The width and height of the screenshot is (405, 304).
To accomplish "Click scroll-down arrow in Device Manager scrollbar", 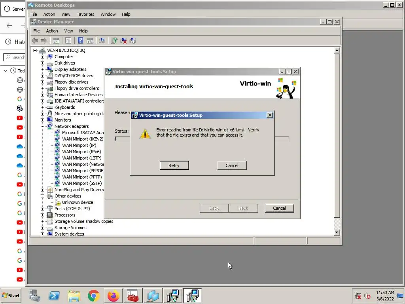I will [x=337, y=232].
